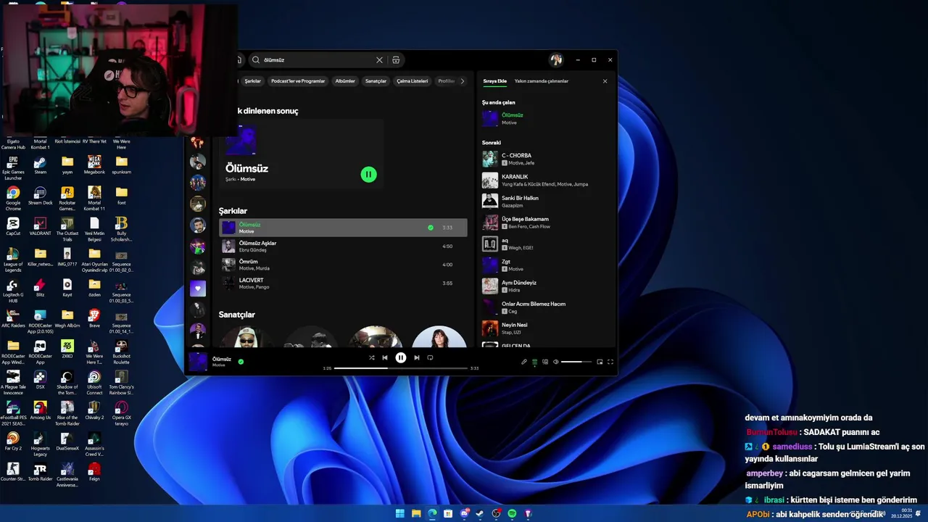Open the Windows Start button

tap(399, 513)
